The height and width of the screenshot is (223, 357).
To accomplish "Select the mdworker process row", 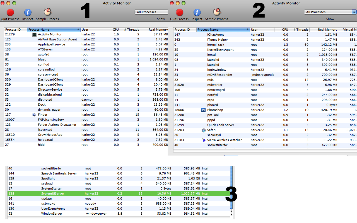I will (265, 85).
